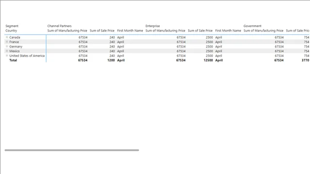Viewport: 310px width, 174px height.
Task: Click the Government total sale price 3770
Action: coord(305,60)
